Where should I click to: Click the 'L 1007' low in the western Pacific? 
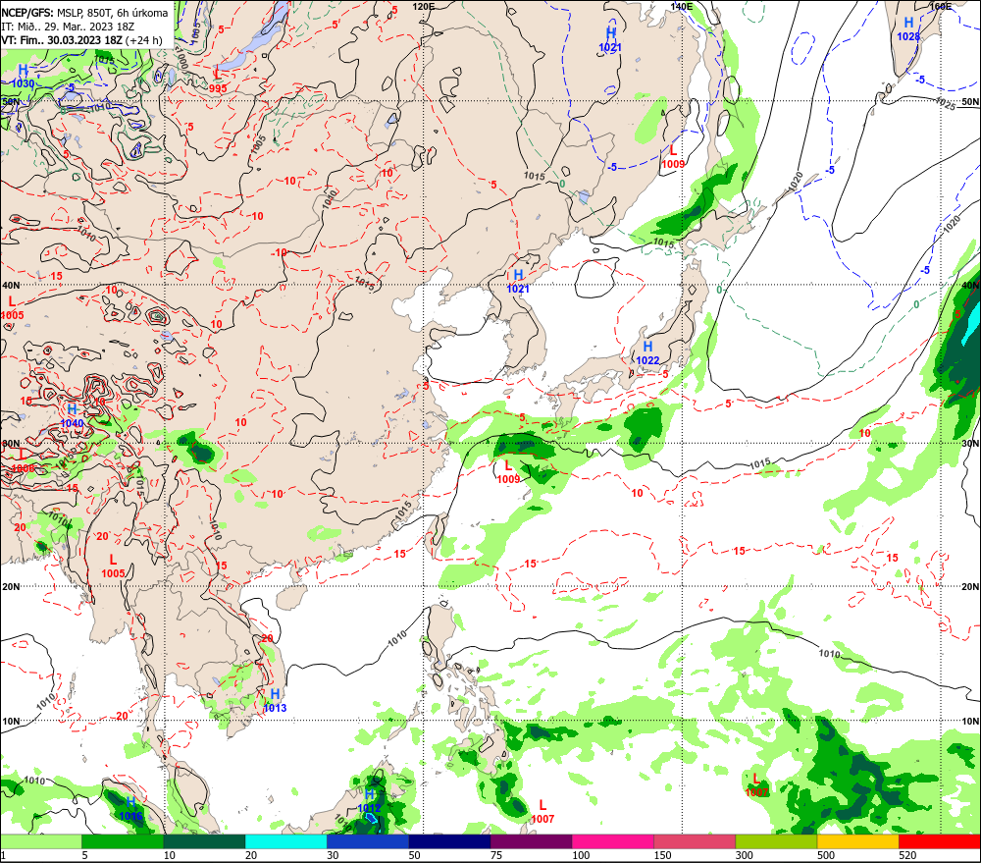[756, 785]
